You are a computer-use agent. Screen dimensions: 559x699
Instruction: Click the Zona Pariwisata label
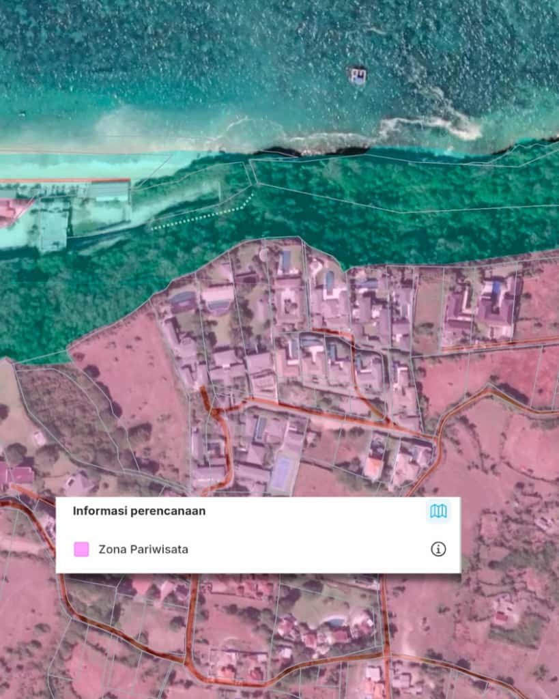click(x=143, y=549)
